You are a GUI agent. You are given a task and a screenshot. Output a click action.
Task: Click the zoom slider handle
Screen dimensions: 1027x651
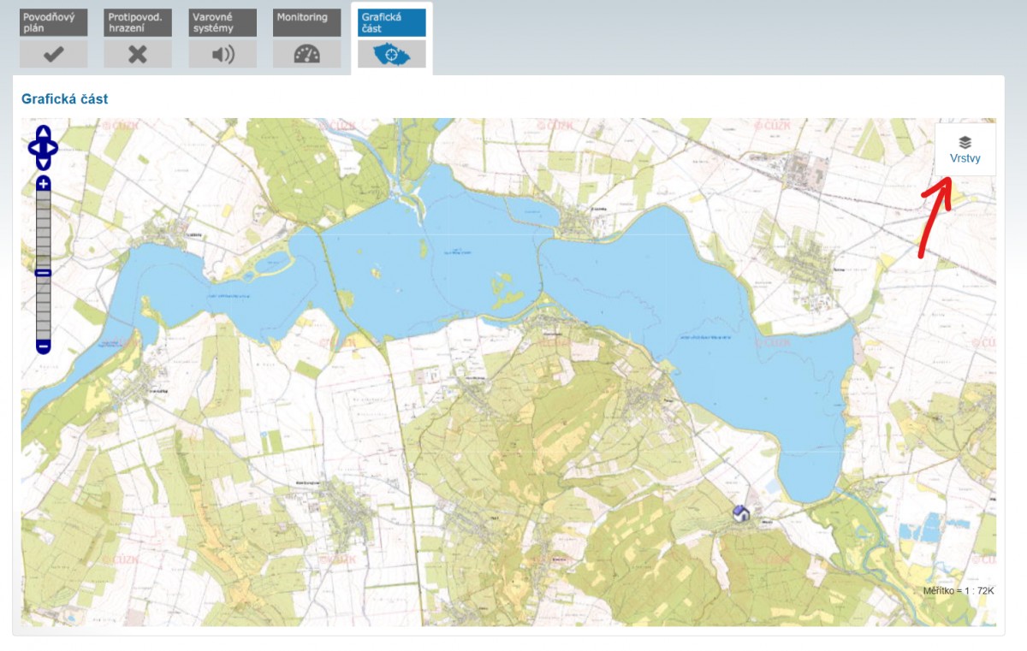click(x=44, y=273)
